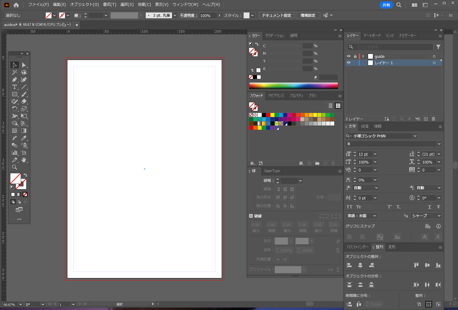Select the Rotate tool
This screenshot has height=310, width=458.
14,109
